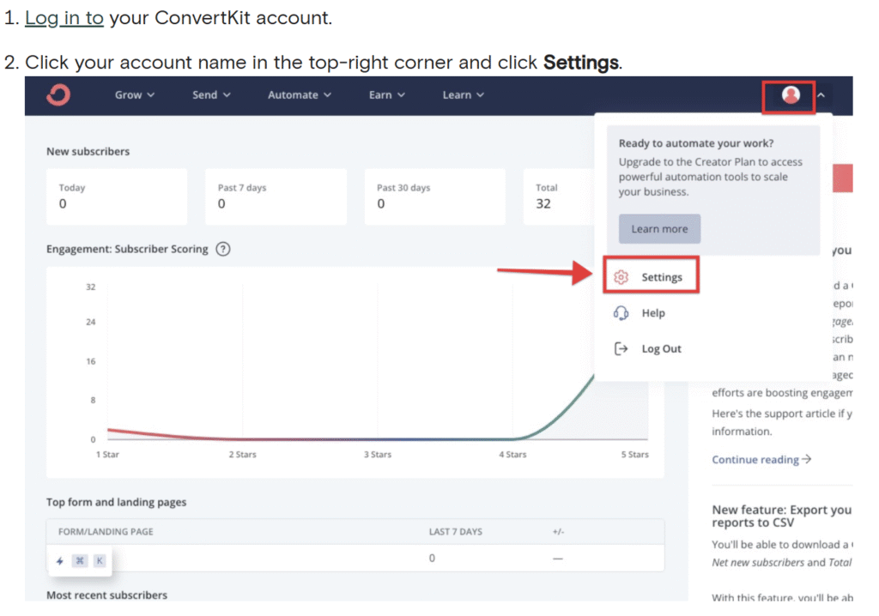The width and height of the screenshot is (879, 616).
Task: Click the Help headset icon
Action: [621, 313]
